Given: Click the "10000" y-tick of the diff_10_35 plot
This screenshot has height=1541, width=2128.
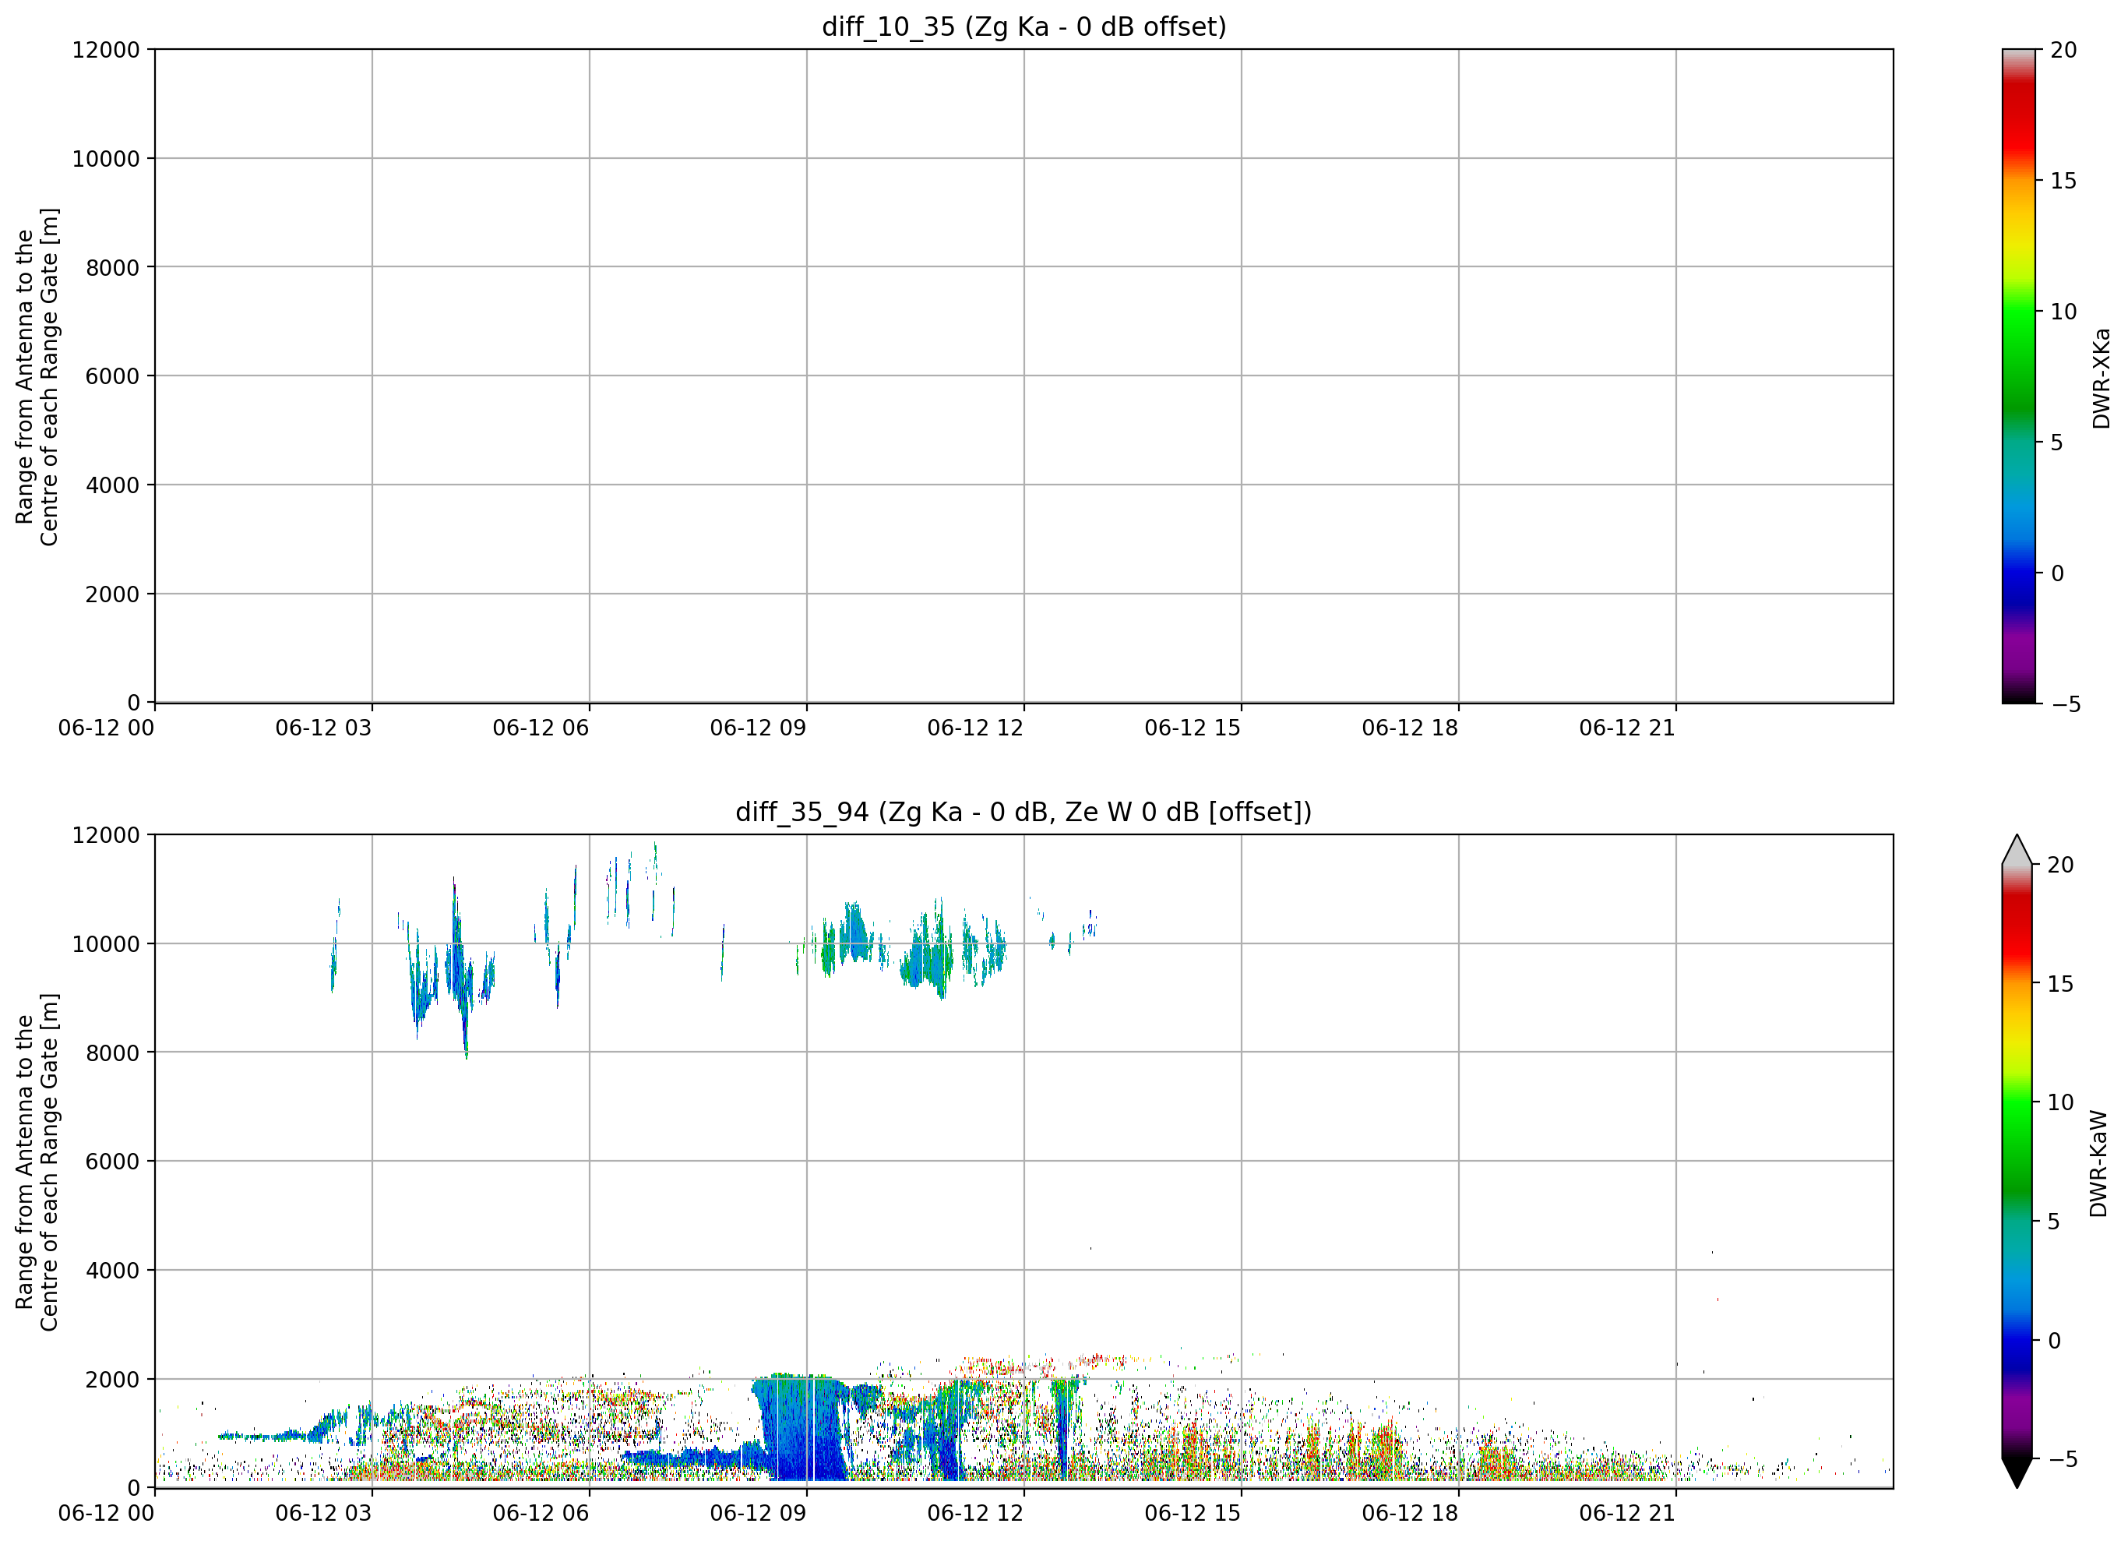Looking at the screenshot, I should (106, 159).
